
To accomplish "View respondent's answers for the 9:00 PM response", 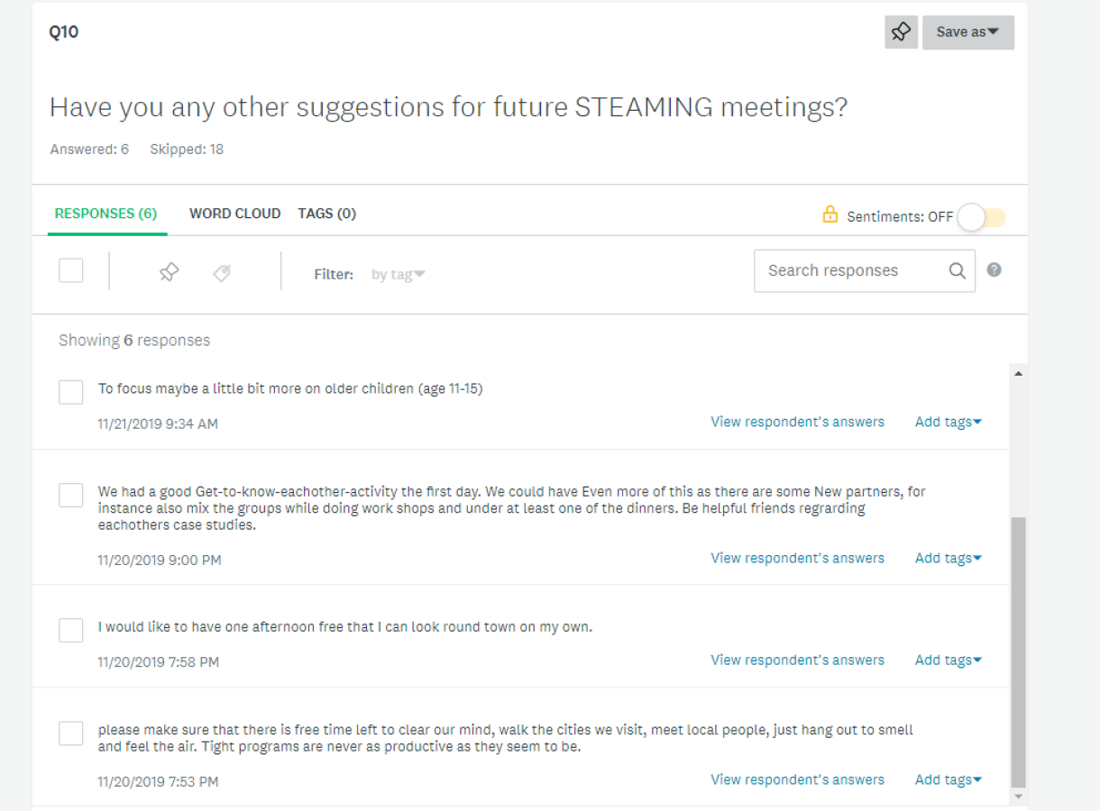I will click(797, 558).
